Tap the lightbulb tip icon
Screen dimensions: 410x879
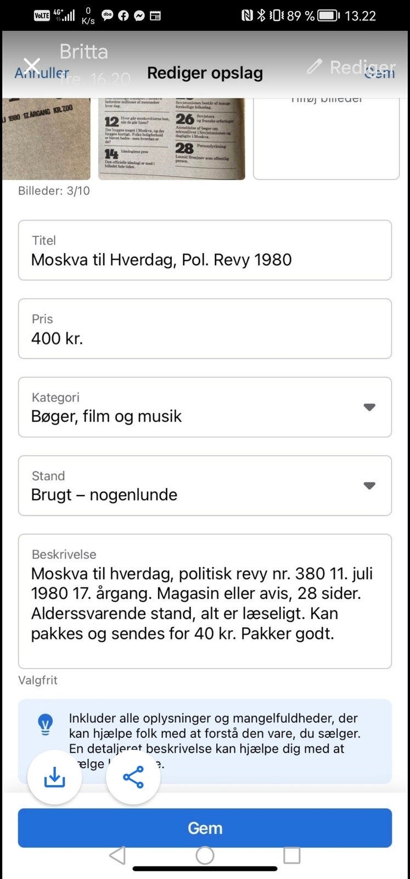point(45,724)
